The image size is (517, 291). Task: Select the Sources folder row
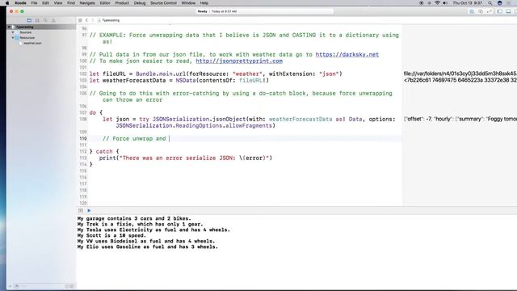click(x=41, y=32)
